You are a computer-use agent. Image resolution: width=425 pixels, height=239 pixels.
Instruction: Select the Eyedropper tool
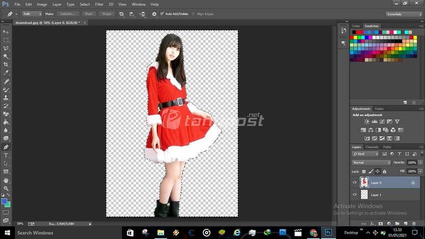pos(6,73)
